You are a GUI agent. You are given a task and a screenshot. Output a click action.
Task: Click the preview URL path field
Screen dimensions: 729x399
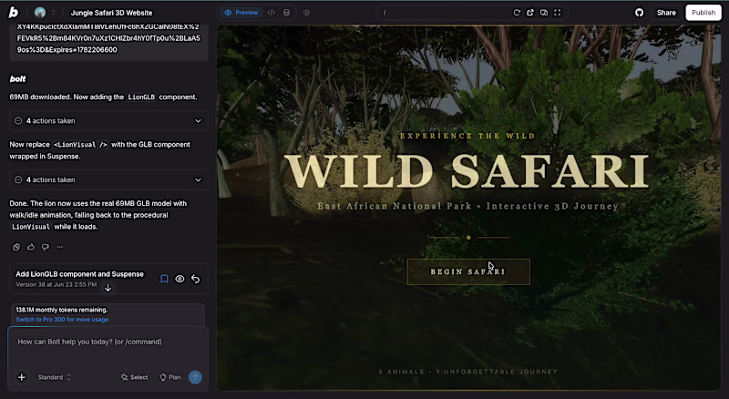(442, 13)
